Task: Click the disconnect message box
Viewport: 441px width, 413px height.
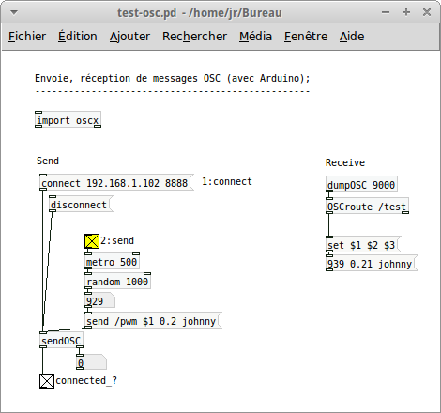Action: pyautogui.click(x=81, y=205)
